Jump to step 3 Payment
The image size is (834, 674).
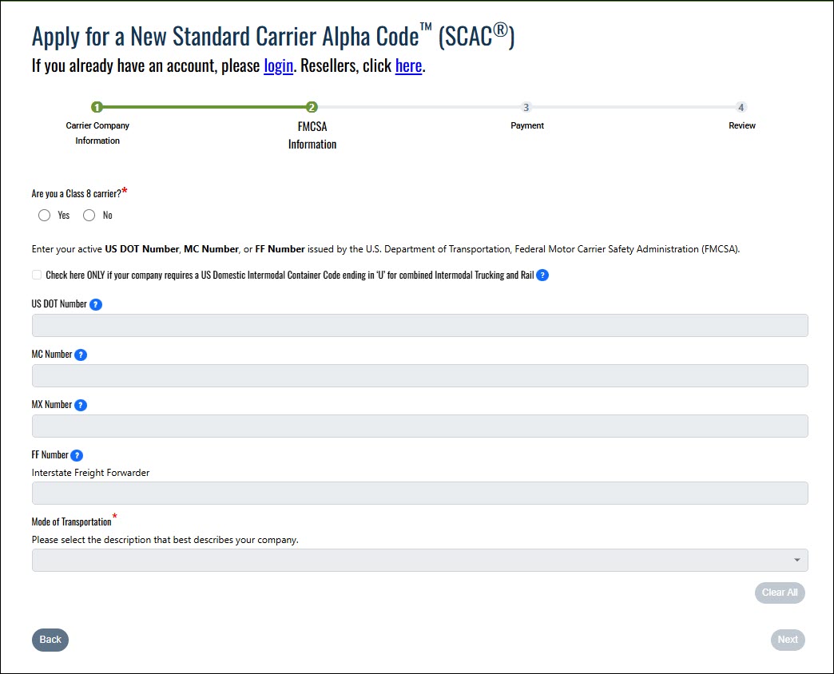pos(526,107)
